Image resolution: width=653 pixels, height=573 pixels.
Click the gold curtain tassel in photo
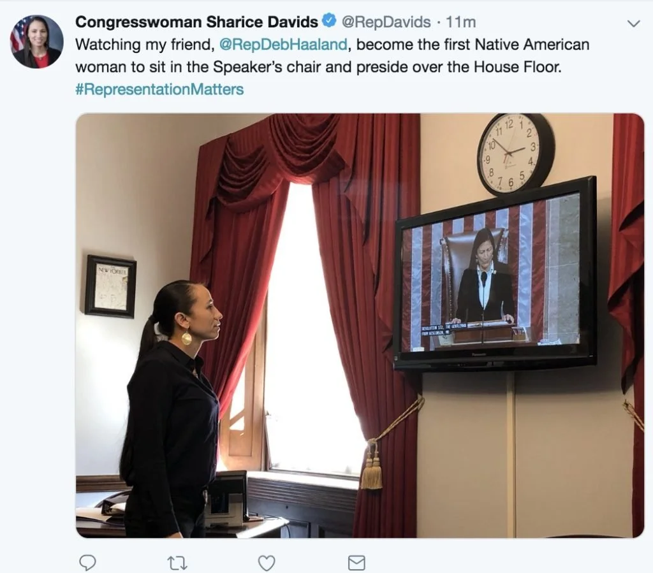(x=372, y=465)
